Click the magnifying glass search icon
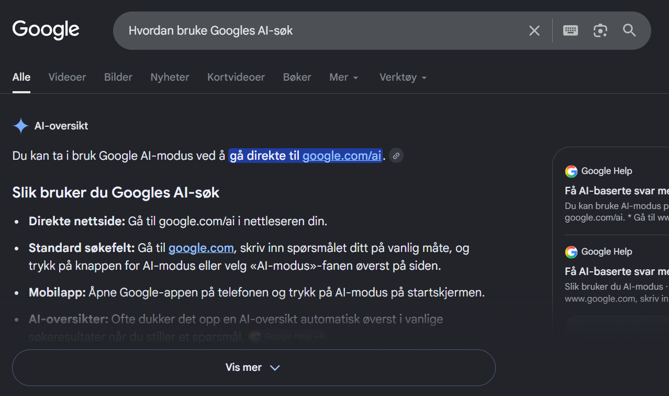The width and height of the screenshot is (669, 396). [x=629, y=30]
